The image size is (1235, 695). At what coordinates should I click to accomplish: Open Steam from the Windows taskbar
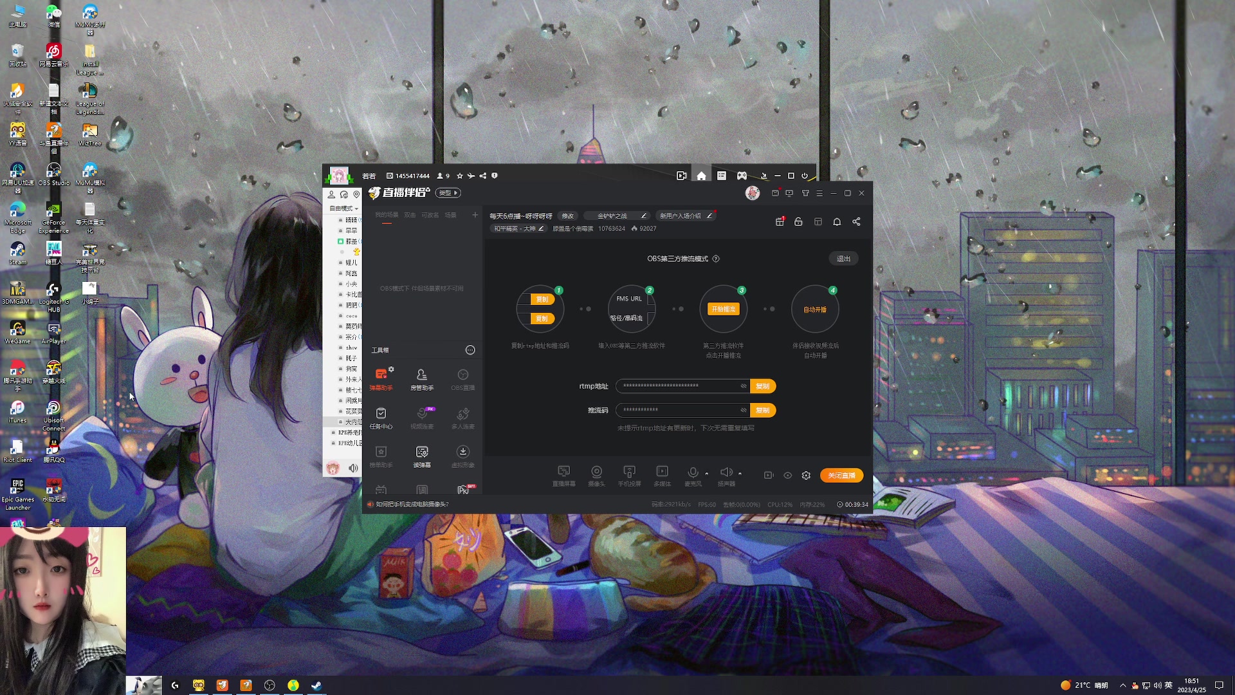click(x=316, y=685)
